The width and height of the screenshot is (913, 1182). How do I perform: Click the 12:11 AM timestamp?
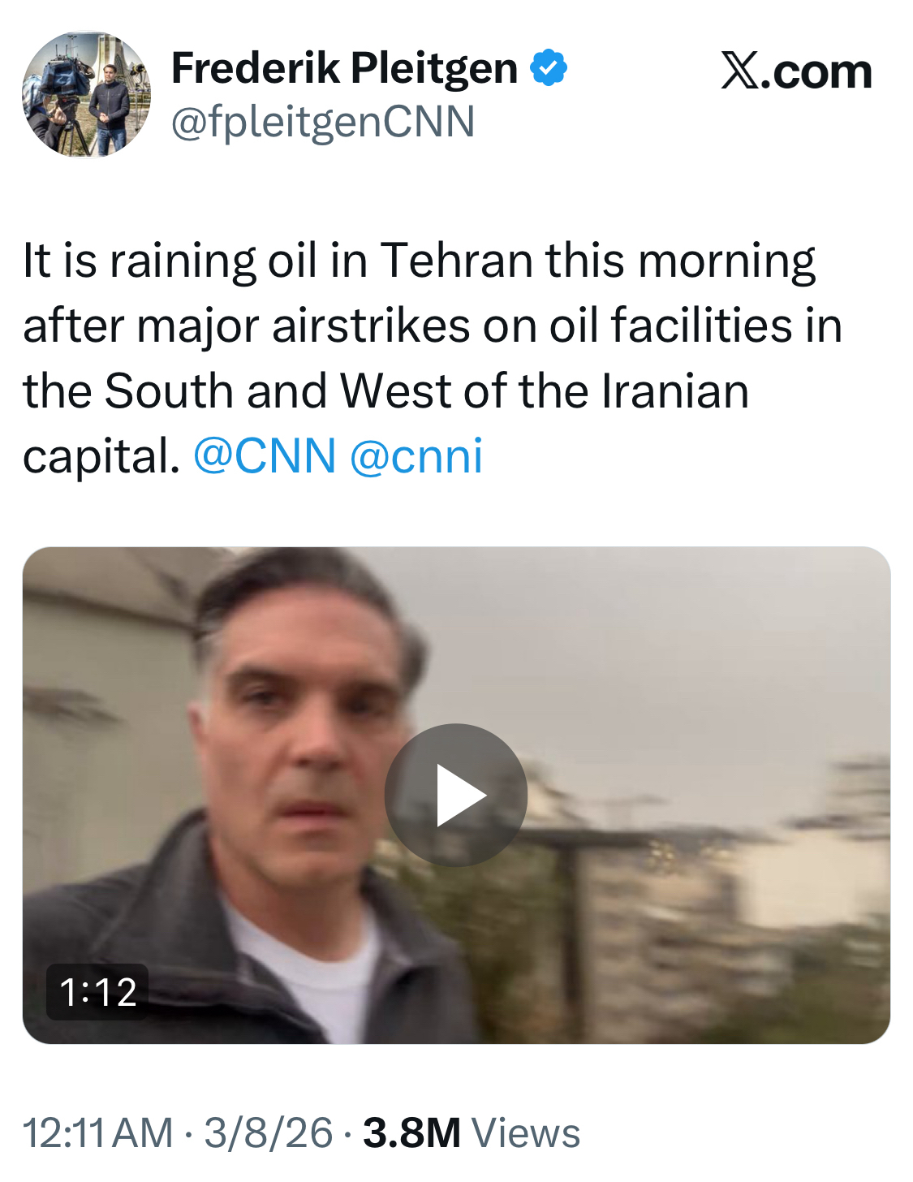(x=97, y=1133)
